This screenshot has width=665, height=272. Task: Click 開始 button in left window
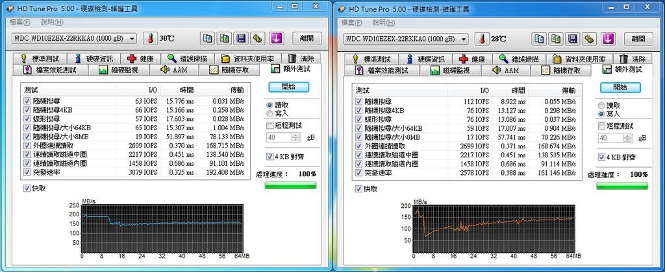288,87
